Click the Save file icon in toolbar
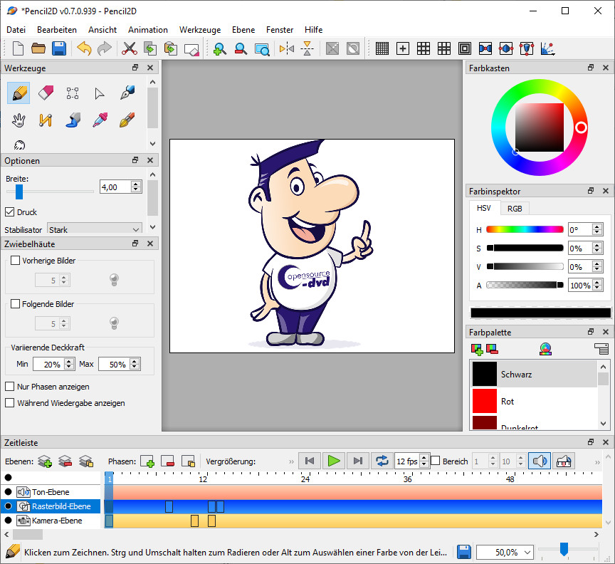The width and height of the screenshot is (615, 564). coord(59,48)
